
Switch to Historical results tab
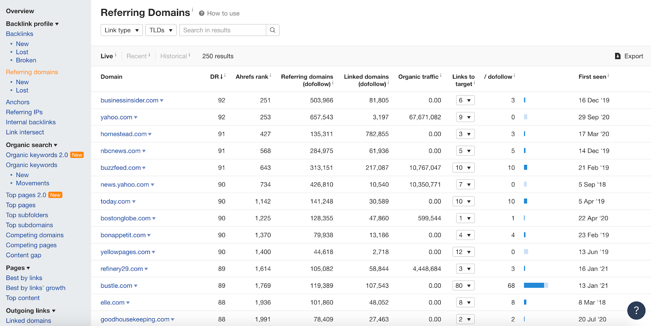[x=173, y=56]
